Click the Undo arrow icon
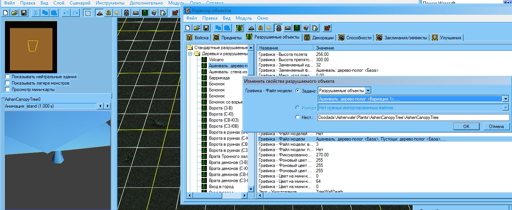The height and width of the screenshot is (210, 512). pos(66,13)
